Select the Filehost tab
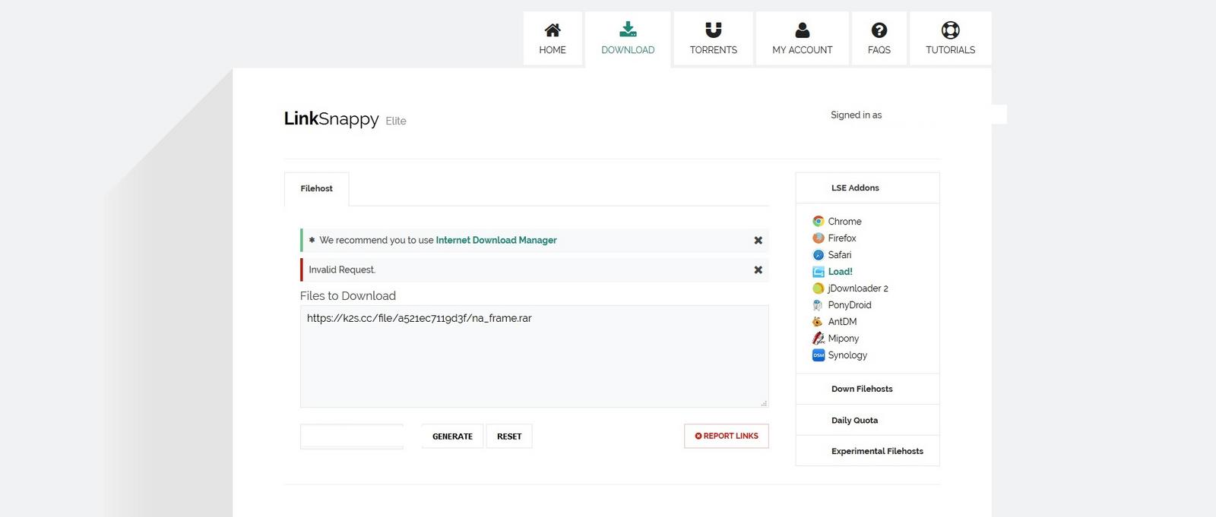1216x517 pixels. [x=316, y=188]
